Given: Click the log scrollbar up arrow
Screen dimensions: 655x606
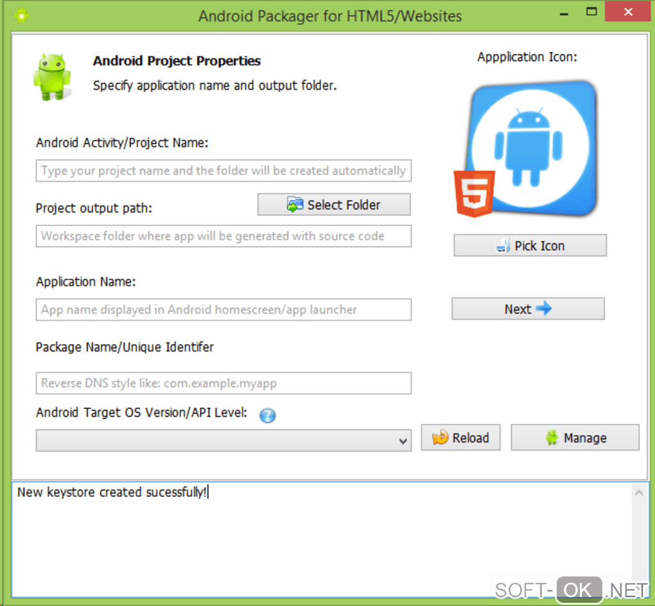Looking at the screenshot, I should [x=639, y=493].
